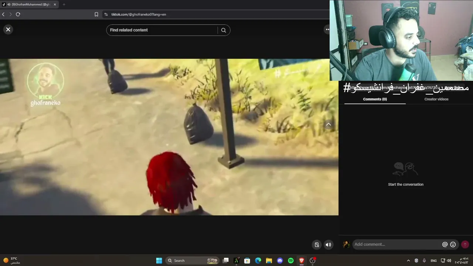This screenshot has height=266, width=473.
Task: Open the 37°C weather widget
Action: coord(11,260)
